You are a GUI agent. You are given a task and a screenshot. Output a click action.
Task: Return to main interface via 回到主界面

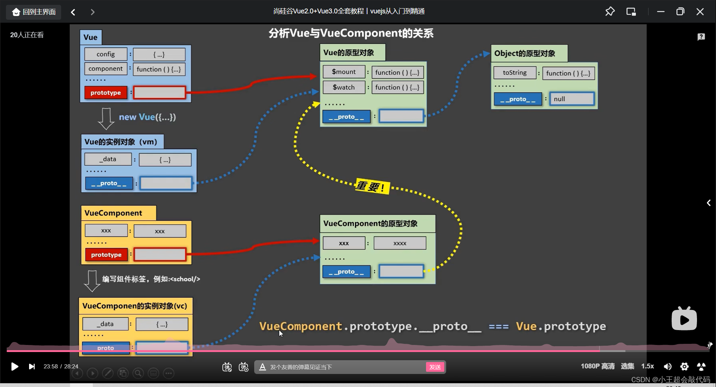tap(34, 12)
